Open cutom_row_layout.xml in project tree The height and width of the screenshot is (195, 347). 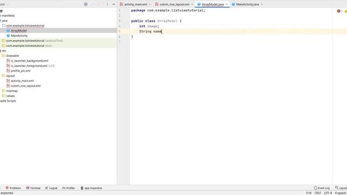pyautogui.click(x=25, y=86)
